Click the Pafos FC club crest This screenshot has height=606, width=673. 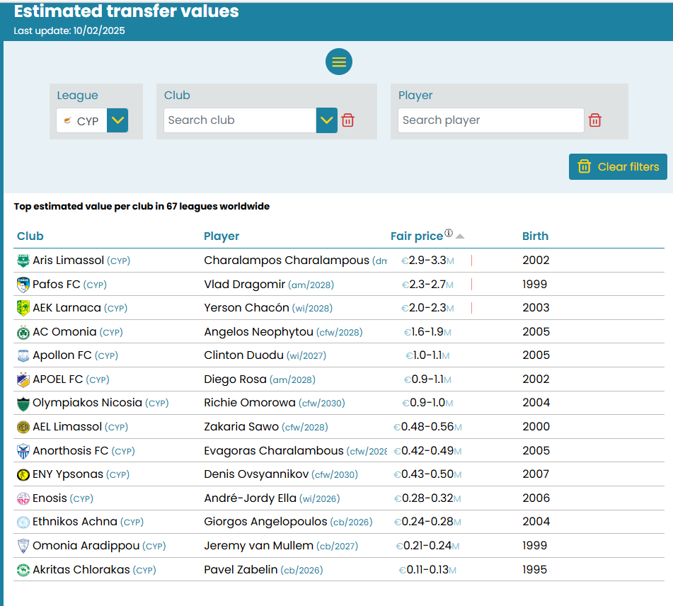pyautogui.click(x=23, y=285)
